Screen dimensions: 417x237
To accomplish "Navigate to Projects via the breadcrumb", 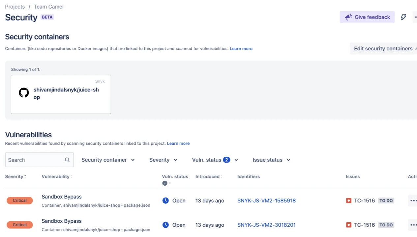I will [15, 7].
